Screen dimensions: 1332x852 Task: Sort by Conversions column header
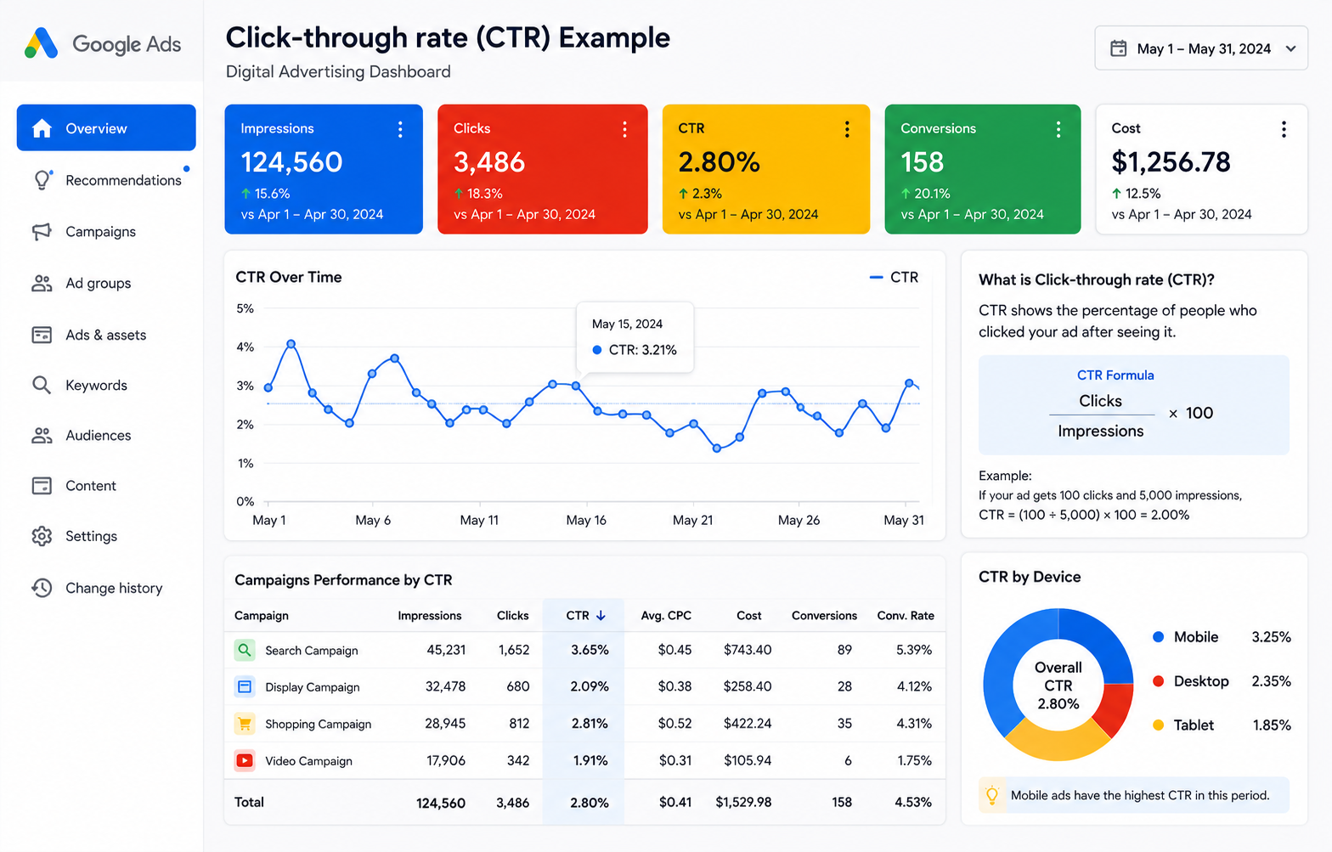824,616
